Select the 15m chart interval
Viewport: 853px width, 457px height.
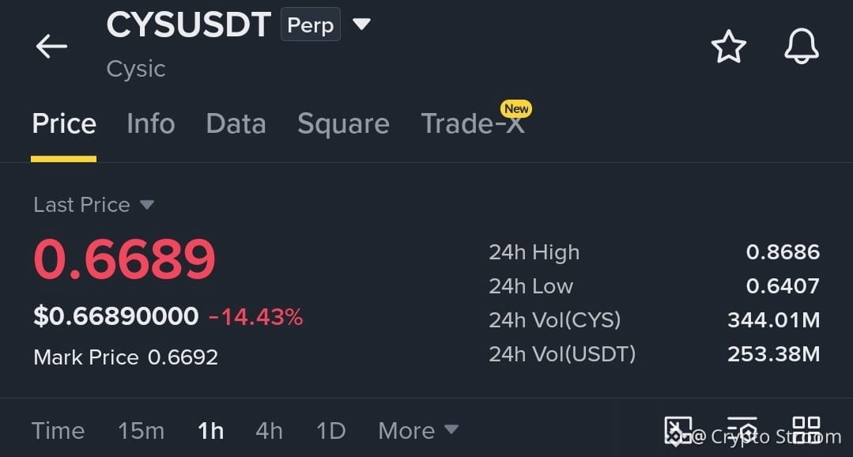pyautogui.click(x=141, y=431)
